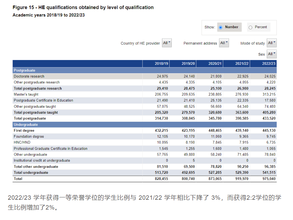Click the Total postgraduate taught row label
293x220 pixels.
click(36, 113)
